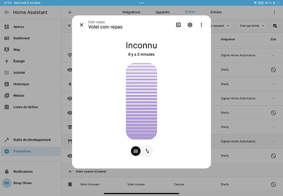283x196 pixels.
Task: Click the Paramètres gear icon in sidebar
Action: pos(7,151)
